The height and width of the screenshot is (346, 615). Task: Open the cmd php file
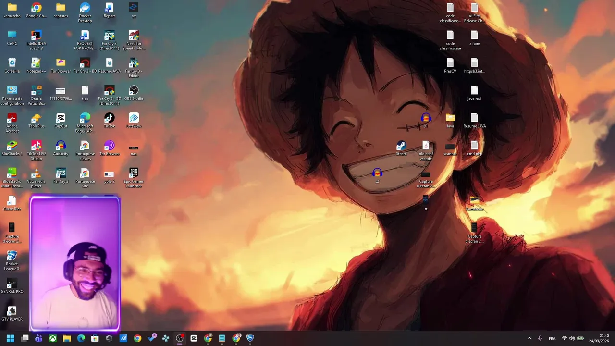click(x=474, y=148)
